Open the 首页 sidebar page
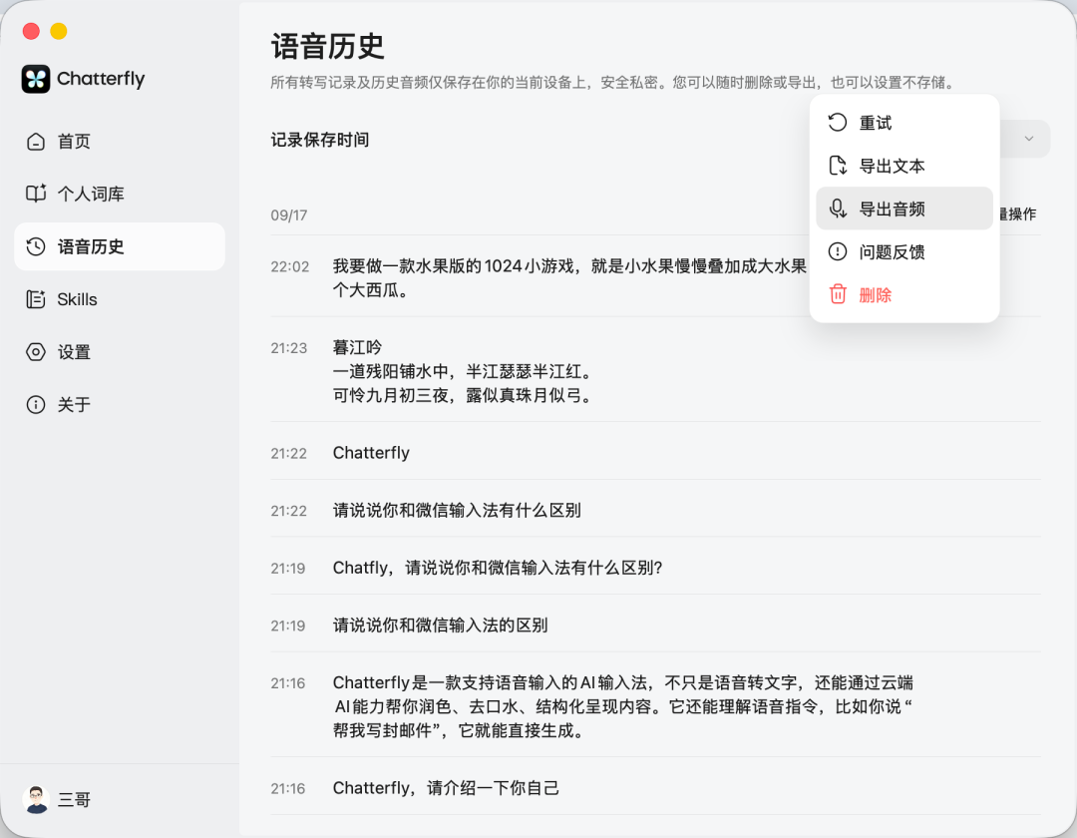The width and height of the screenshot is (1077, 838). click(x=120, y=142)
